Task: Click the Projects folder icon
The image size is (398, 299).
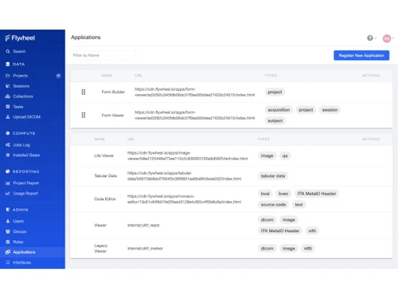Action: tap(8, 76)
